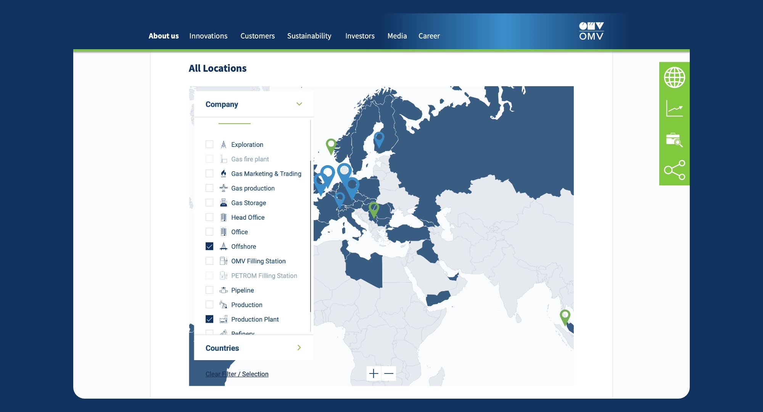763x412 pixels.
Task: Click the share icon in sidebar
Action: click(674, 170)
